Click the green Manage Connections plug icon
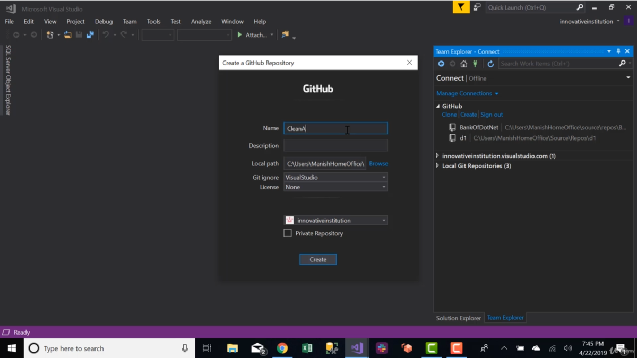This screenshot has width=637, height=358. (x=475, y=64)
